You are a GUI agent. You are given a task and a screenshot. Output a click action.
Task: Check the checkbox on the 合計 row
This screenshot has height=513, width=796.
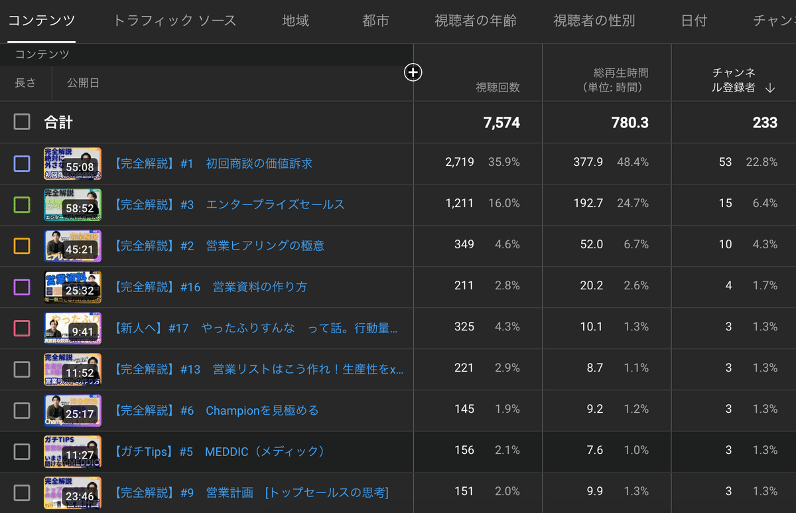[x=22, y=121]
